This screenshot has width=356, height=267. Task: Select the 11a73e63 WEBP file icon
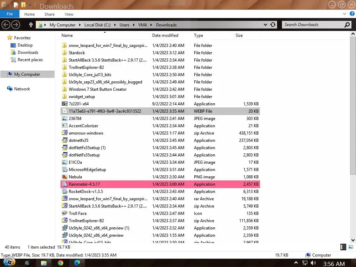tap(64, 111)
